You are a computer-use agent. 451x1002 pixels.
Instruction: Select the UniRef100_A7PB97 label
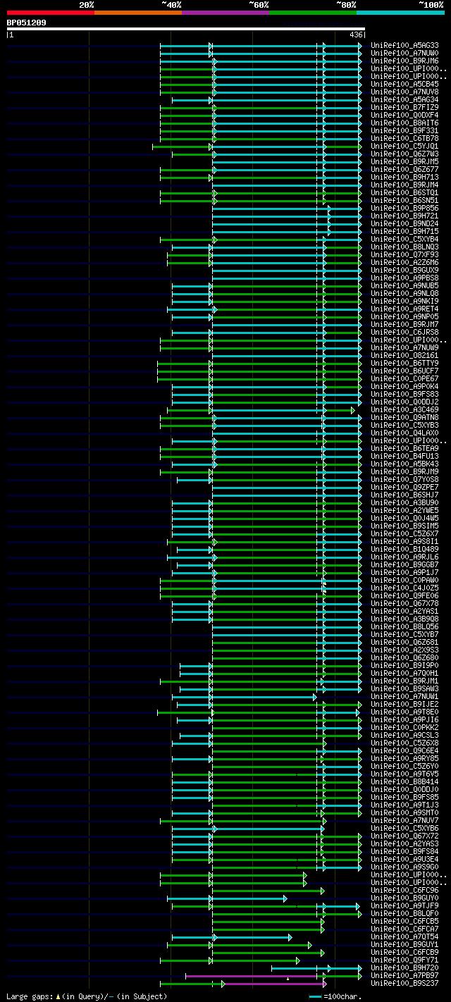coord(404,975)
